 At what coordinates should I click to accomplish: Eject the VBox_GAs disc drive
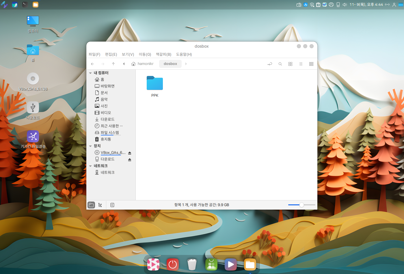tap(130, 153)
